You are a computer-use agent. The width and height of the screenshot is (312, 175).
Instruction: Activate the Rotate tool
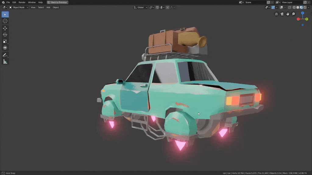pos(5,35)
